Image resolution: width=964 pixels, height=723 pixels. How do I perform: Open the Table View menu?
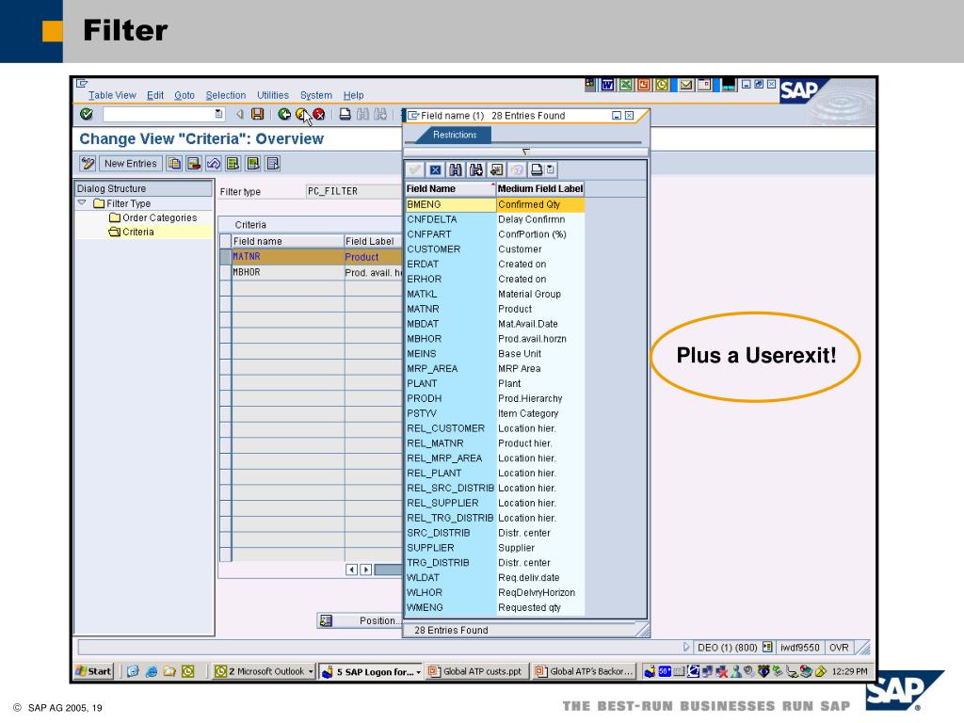click(112, 95)
